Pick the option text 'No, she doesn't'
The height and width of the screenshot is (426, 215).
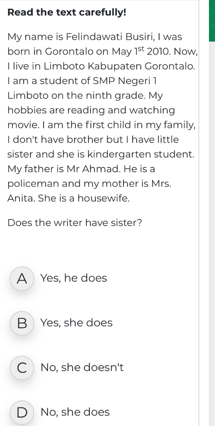(x=82, y=368)
